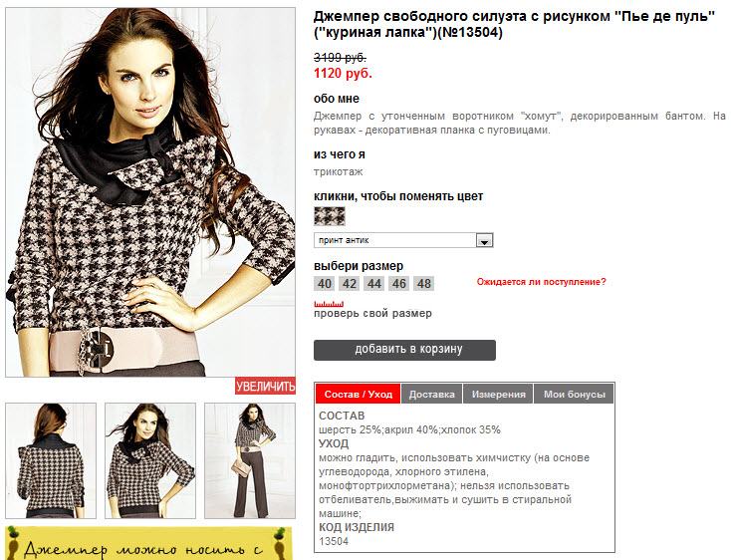This screenshot has width=731, height=560.
Task: View the back-view thumbnail of jumper
Action: pos(51,460)
